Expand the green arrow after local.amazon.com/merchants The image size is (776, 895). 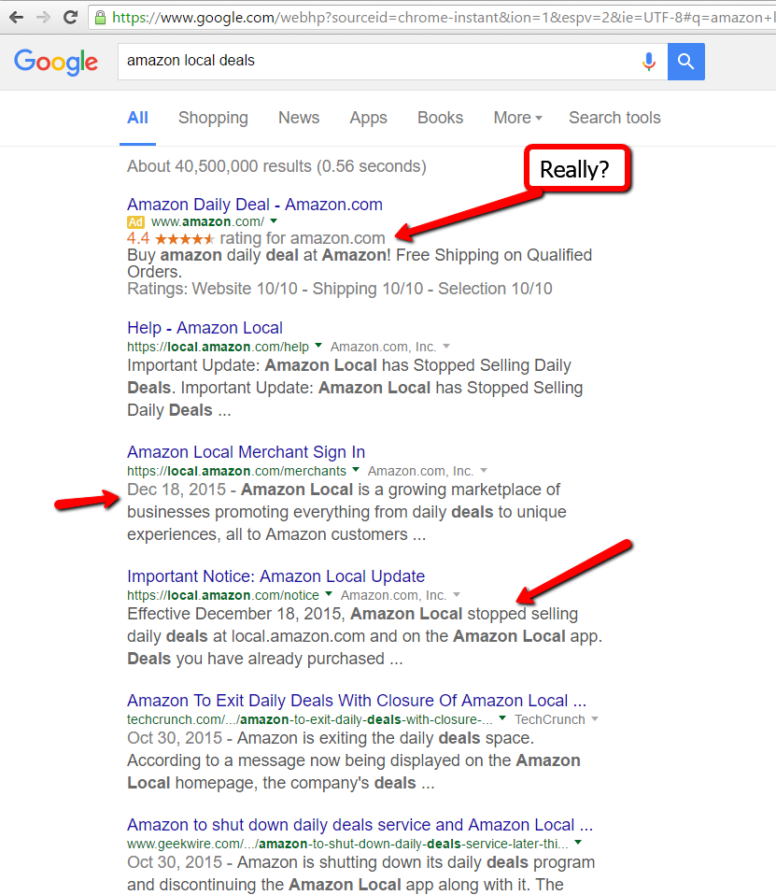[x=356, y=470]
